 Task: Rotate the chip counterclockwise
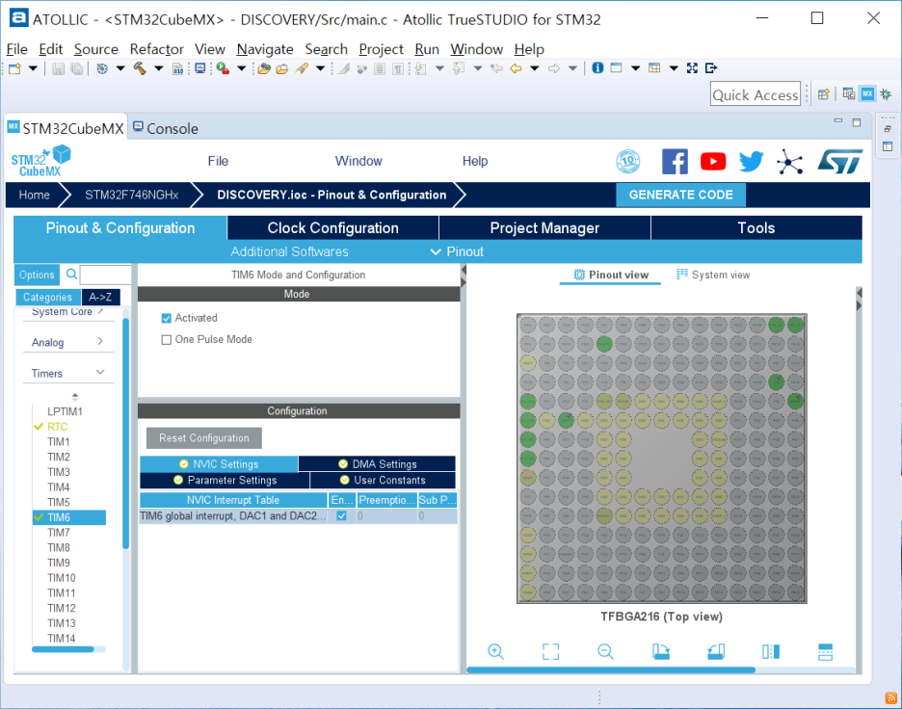pyautogui.click(x=716, y=651)
